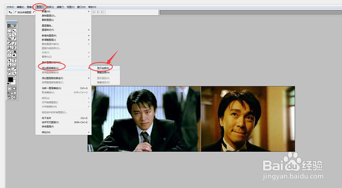Screen dimensions: 342x188
Task: Open Adobe Online from toolbox header image
Action: point(12,26)
